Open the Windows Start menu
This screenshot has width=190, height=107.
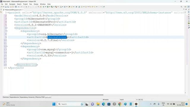(54, 104)
